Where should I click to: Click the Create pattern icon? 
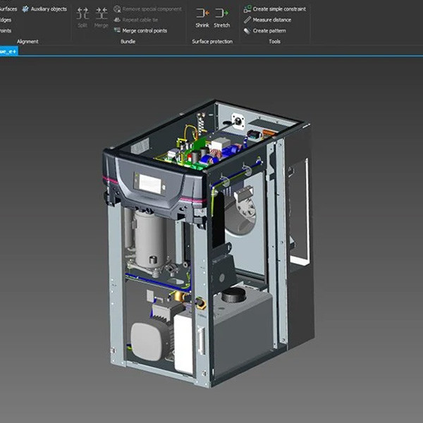(x=247, y=31)
